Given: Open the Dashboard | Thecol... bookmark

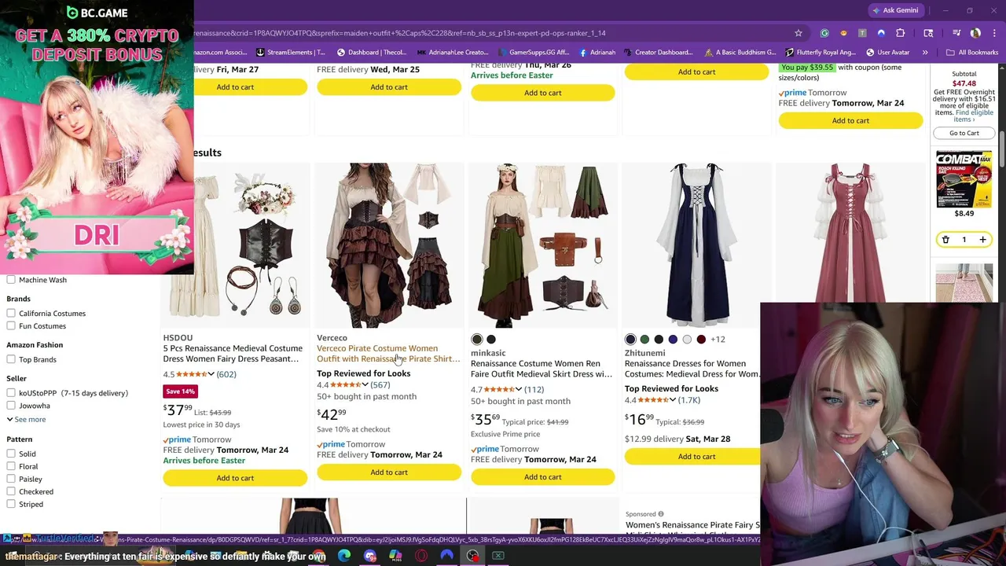Looking at the screenshot, I should (372, 53).
